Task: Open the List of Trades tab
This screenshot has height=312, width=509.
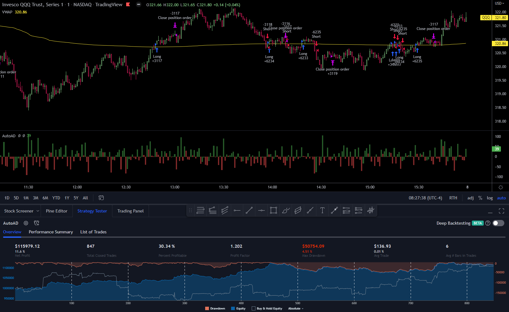Action: click(93, 232)
